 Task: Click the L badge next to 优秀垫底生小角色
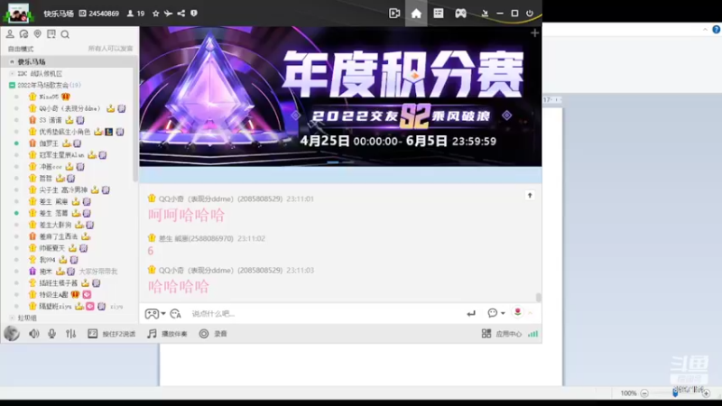point(108,132)
